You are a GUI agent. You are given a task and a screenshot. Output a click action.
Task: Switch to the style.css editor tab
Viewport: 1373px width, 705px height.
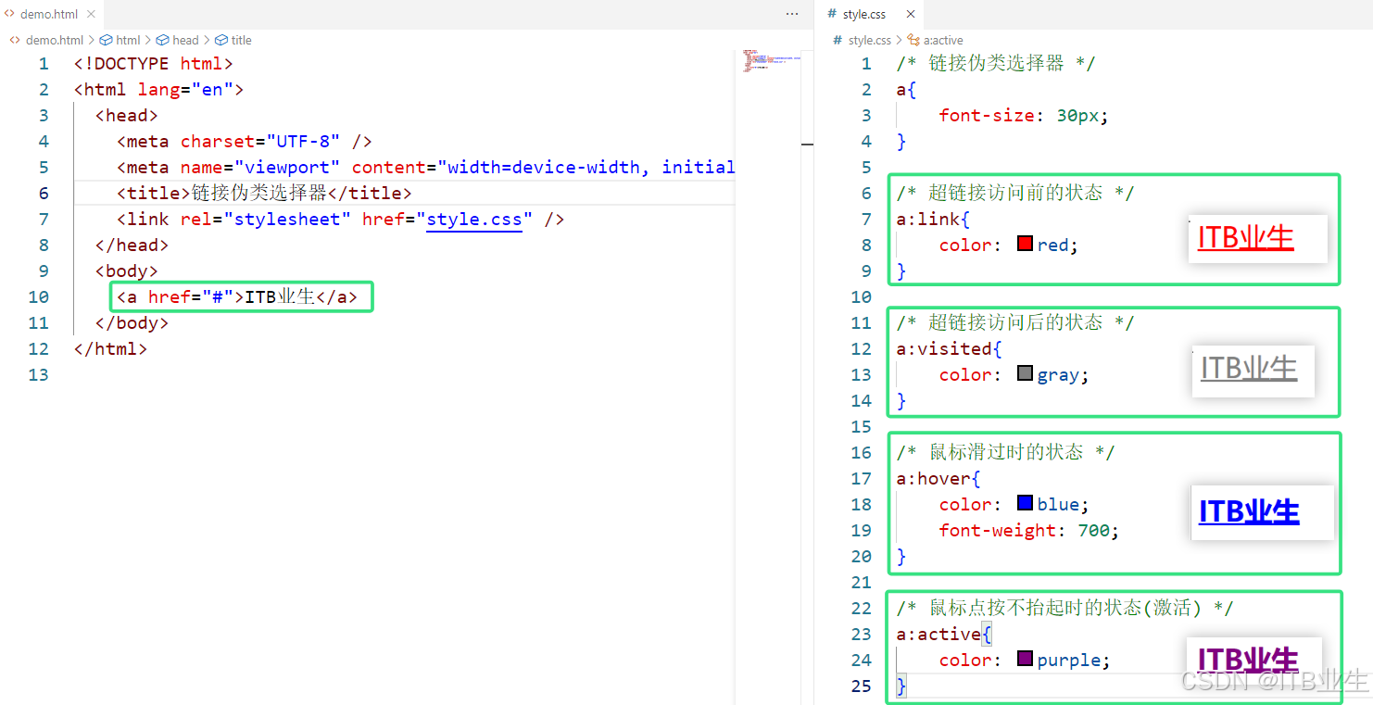863,14
